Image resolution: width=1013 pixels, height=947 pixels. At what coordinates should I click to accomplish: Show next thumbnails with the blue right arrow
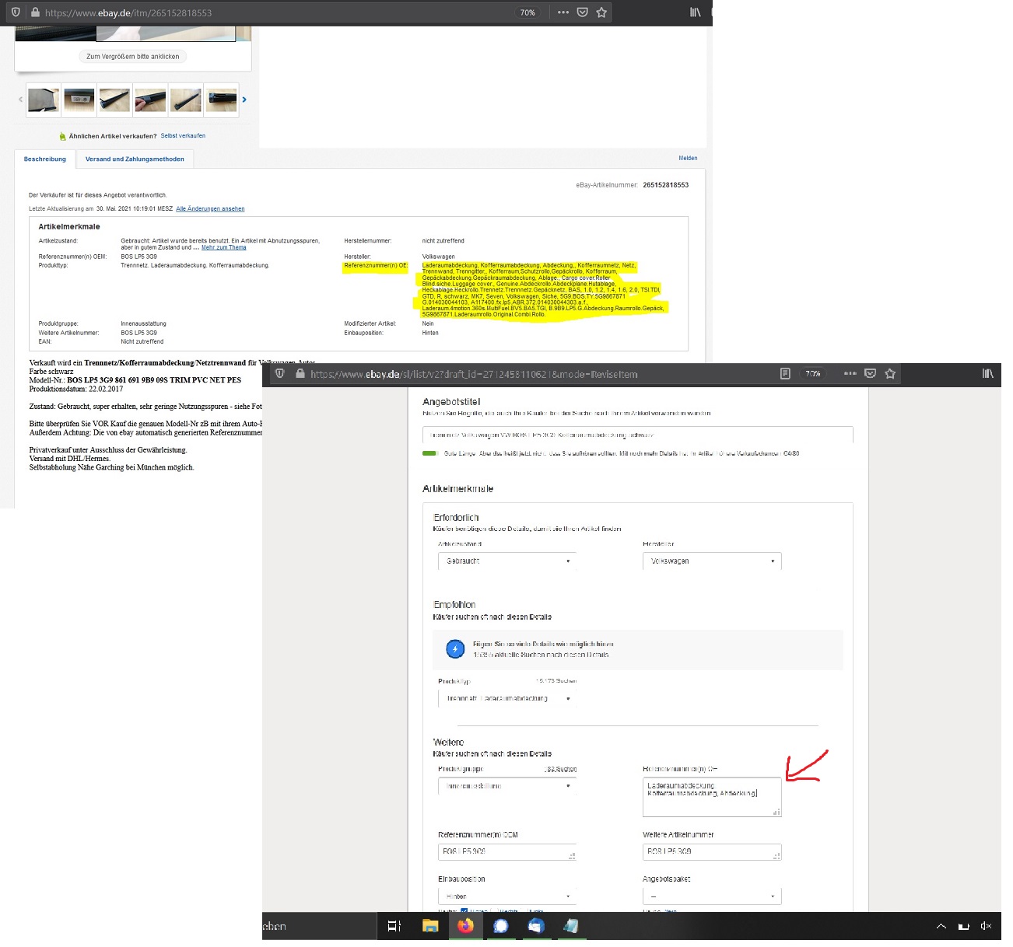[x=244, y=100]
